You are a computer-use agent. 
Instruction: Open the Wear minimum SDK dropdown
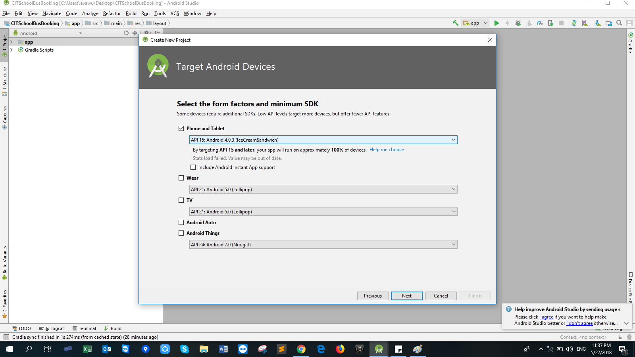point(323,189)
